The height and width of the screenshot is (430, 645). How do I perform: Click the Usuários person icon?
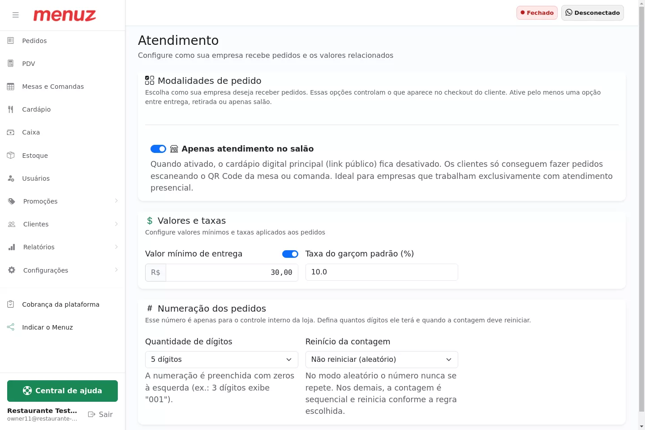[11, 178]
